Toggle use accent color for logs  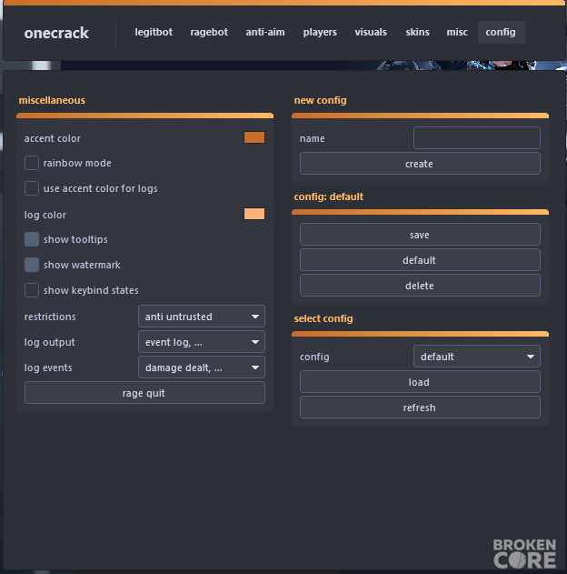32,188
